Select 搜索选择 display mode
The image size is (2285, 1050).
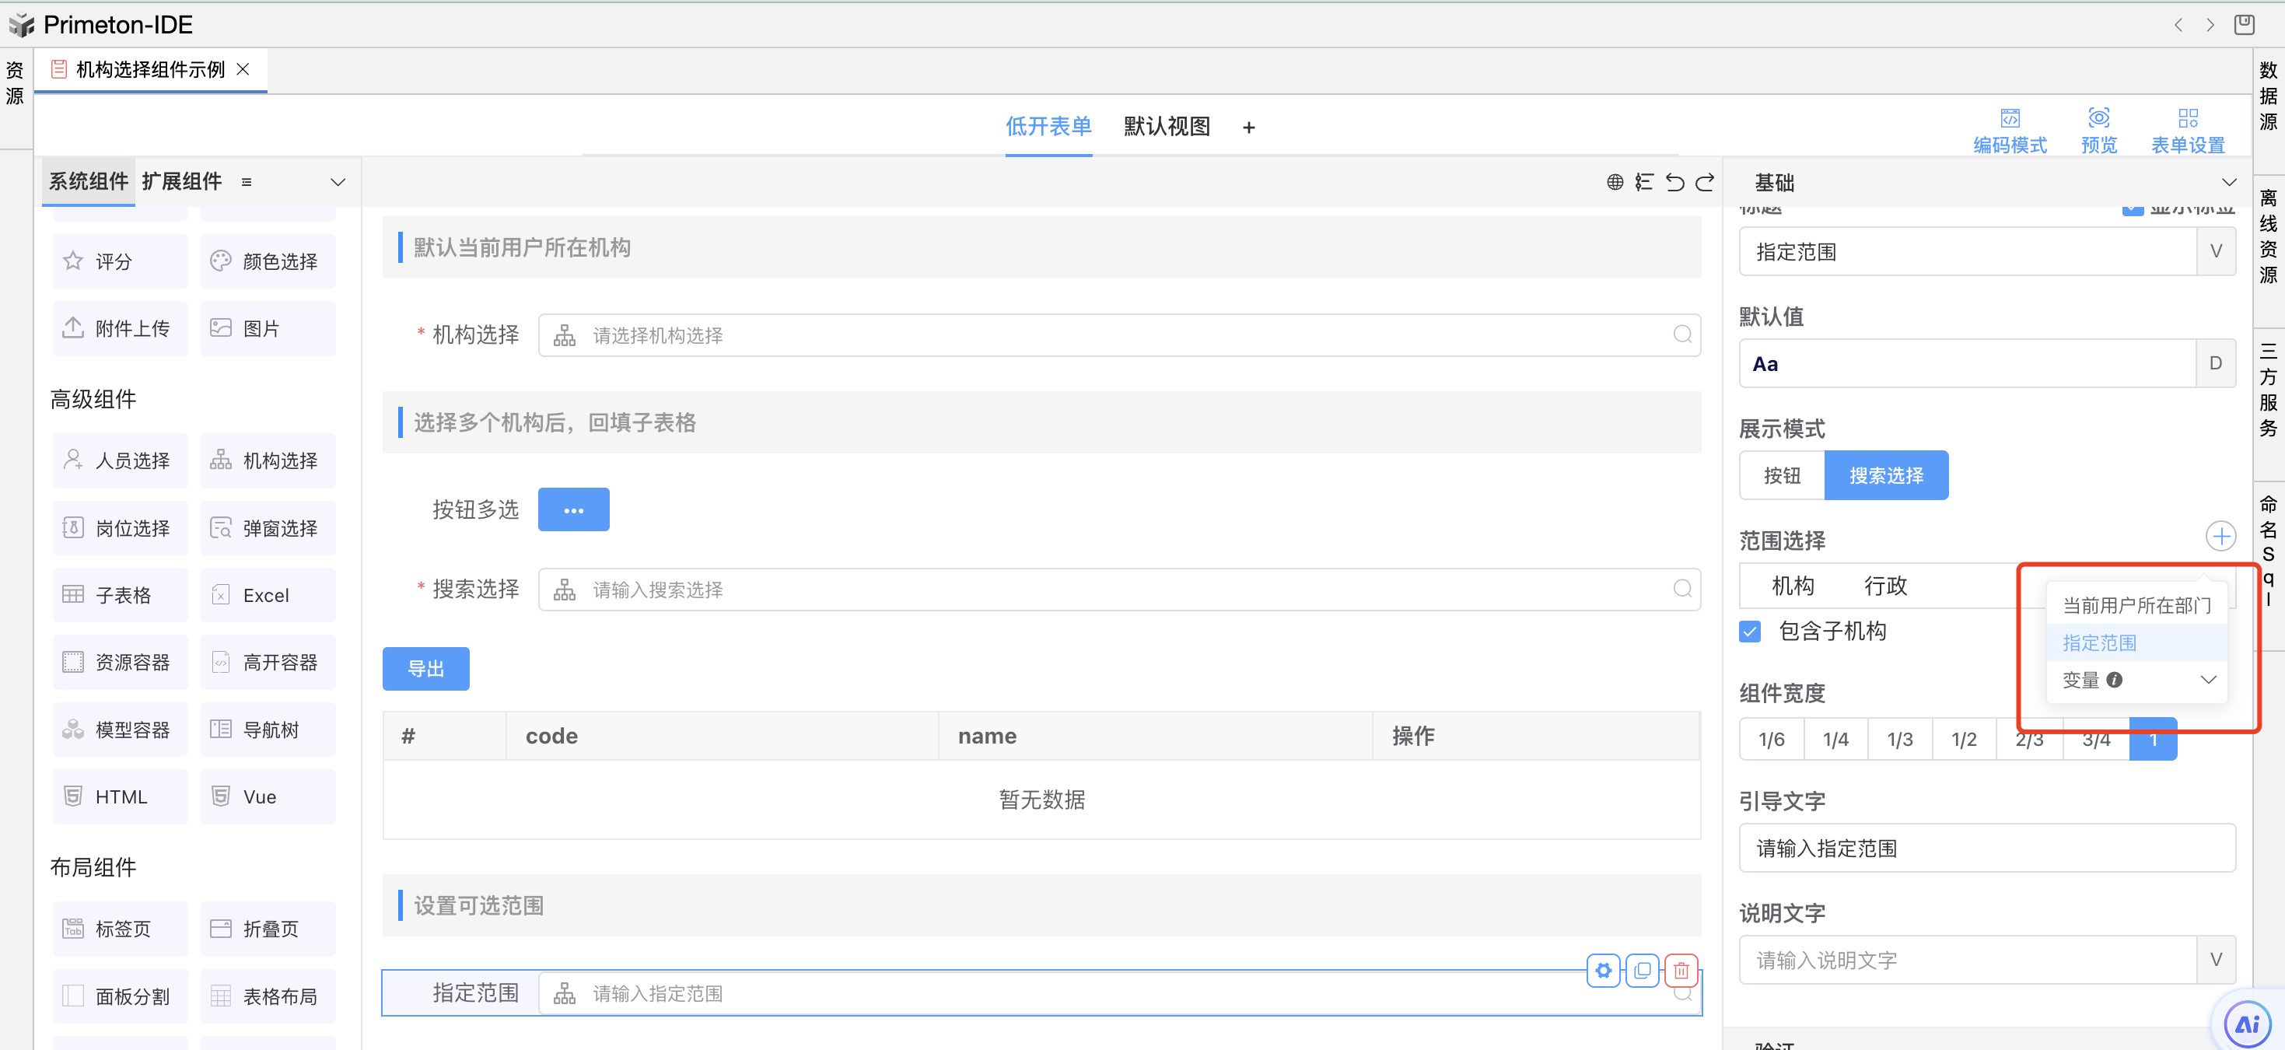point(1886,476)
